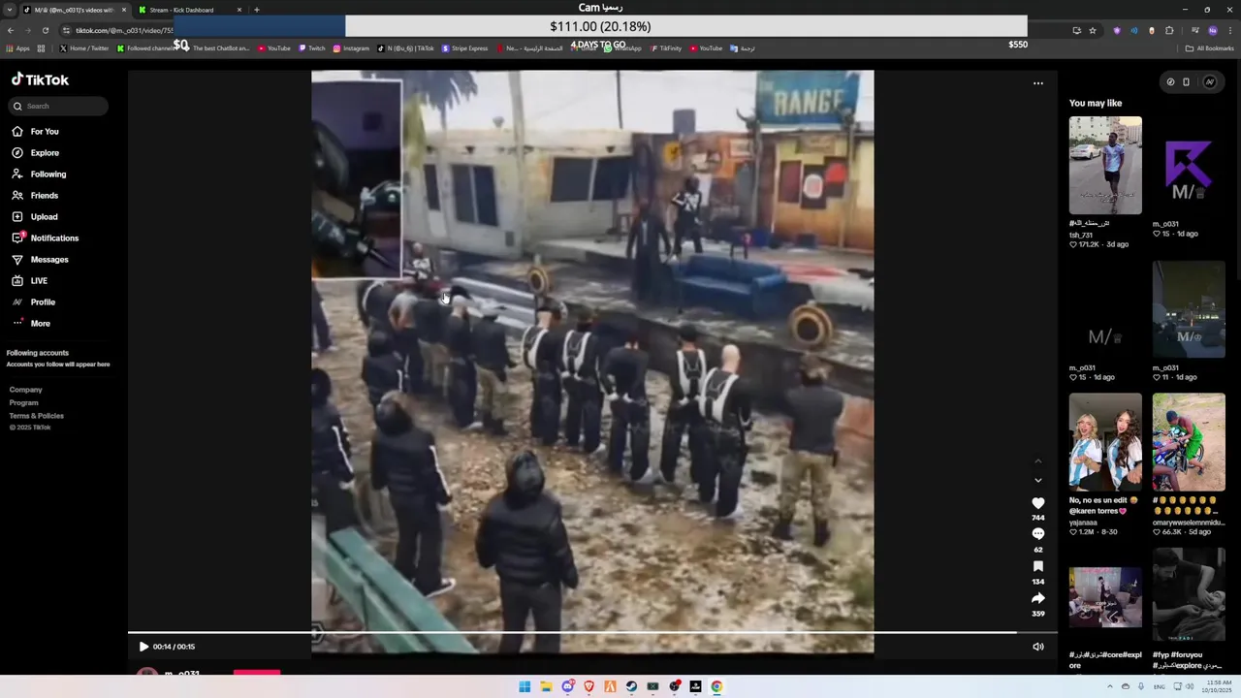Open the All Bookmarks folder
The width and height of the screenshot is (1241, 698).
coord(1210,48)
